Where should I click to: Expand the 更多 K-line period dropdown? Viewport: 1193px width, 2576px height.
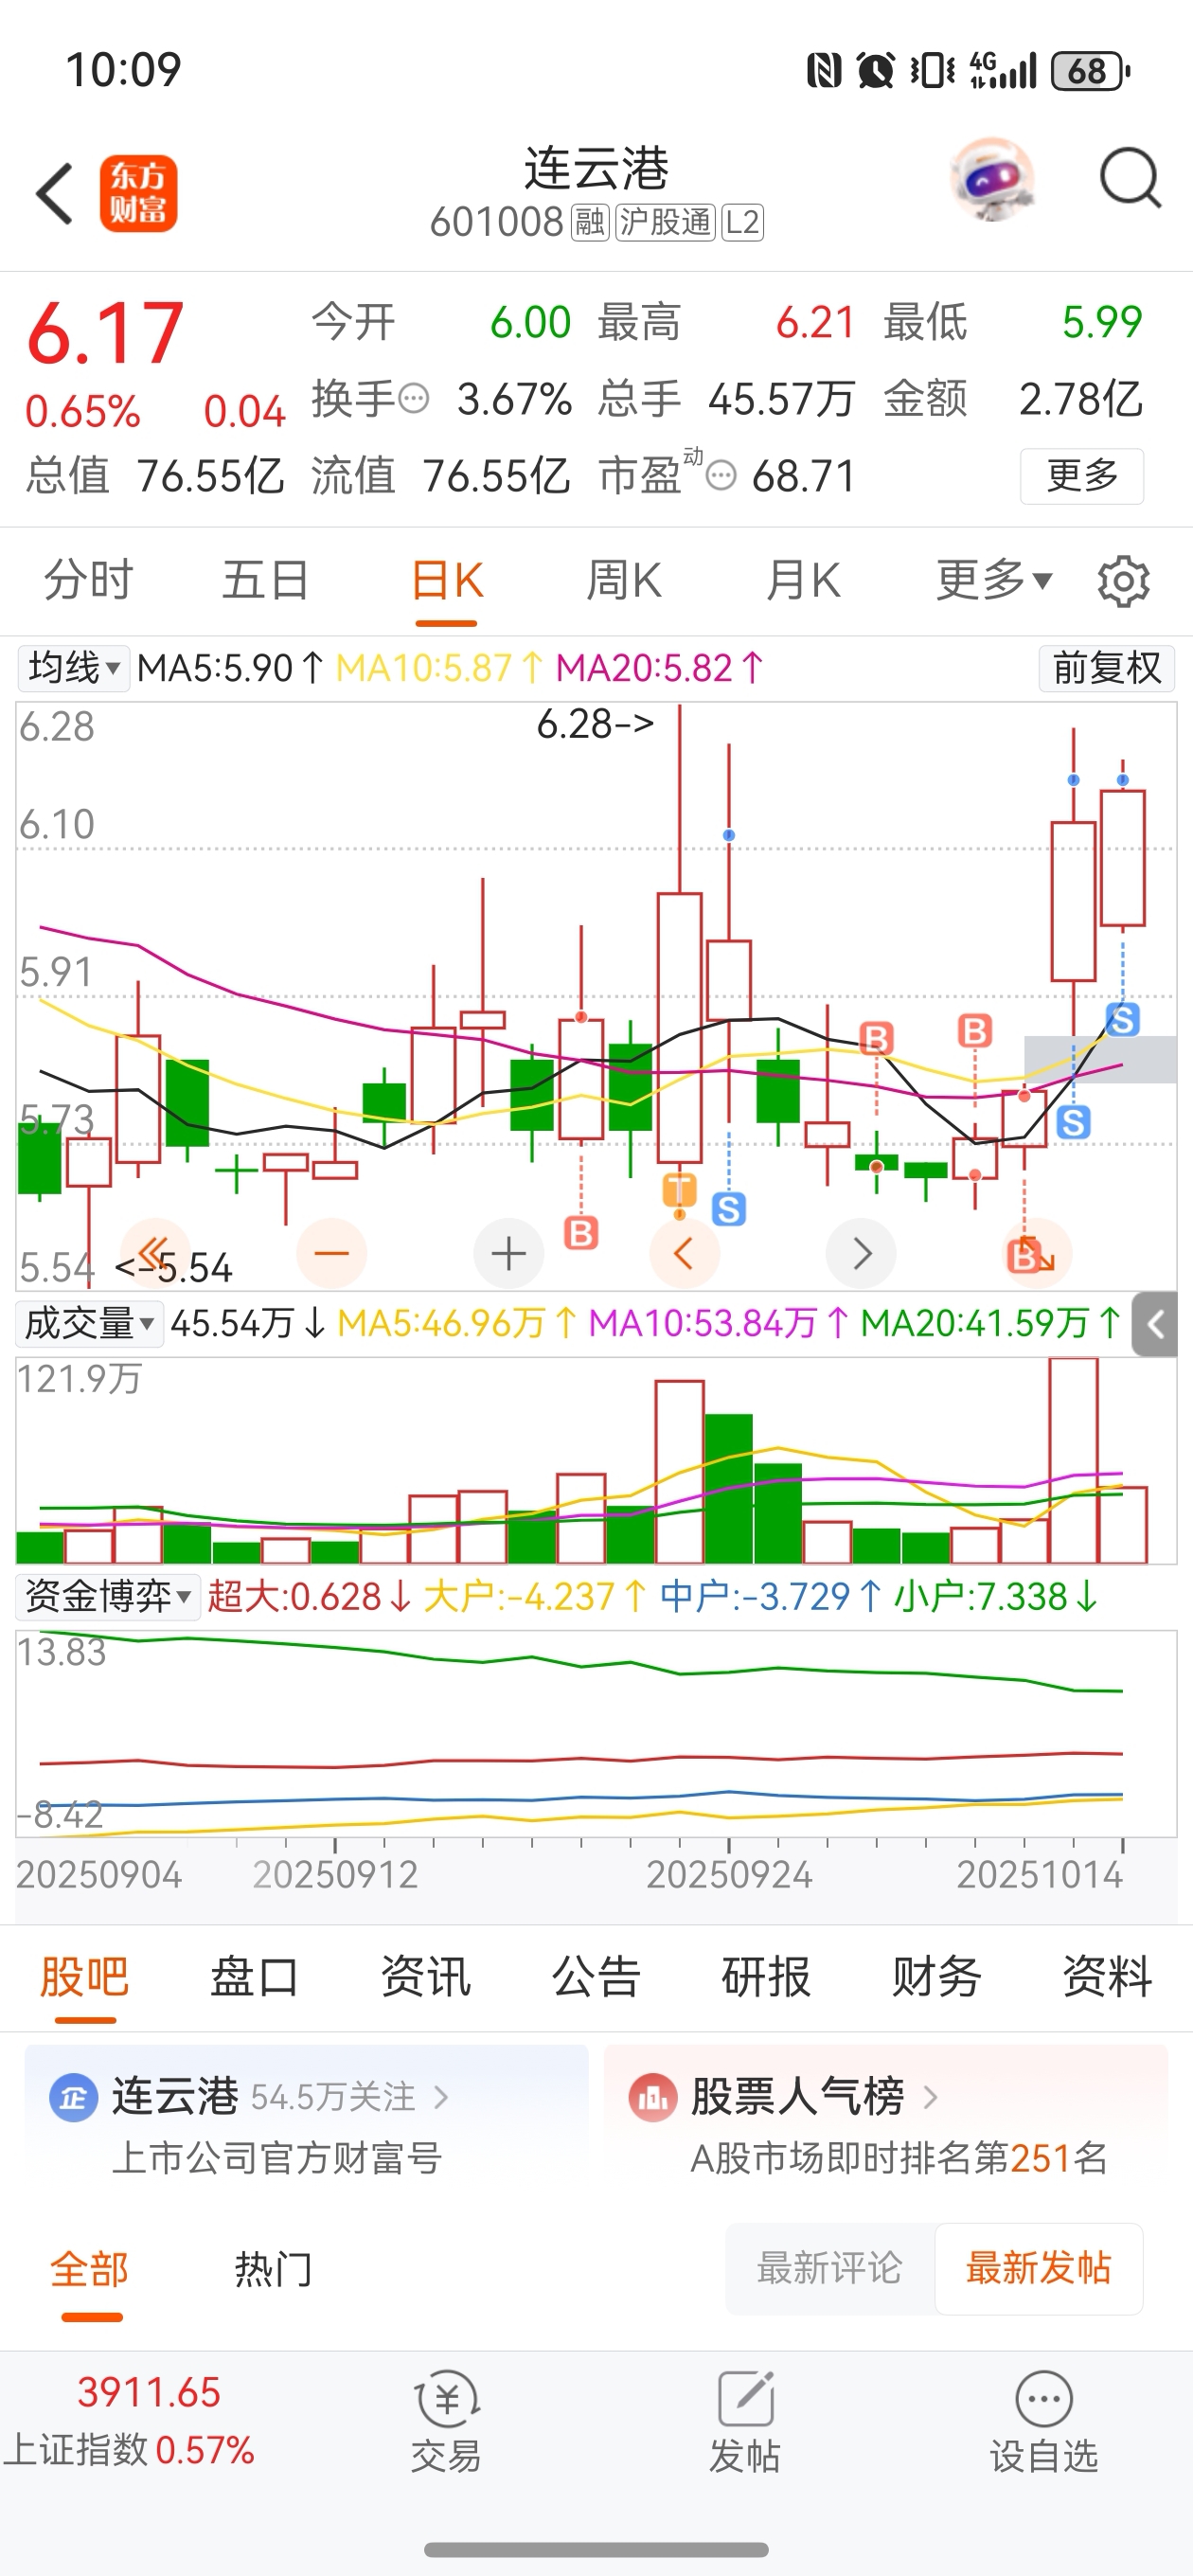click(x=994, y=581)
